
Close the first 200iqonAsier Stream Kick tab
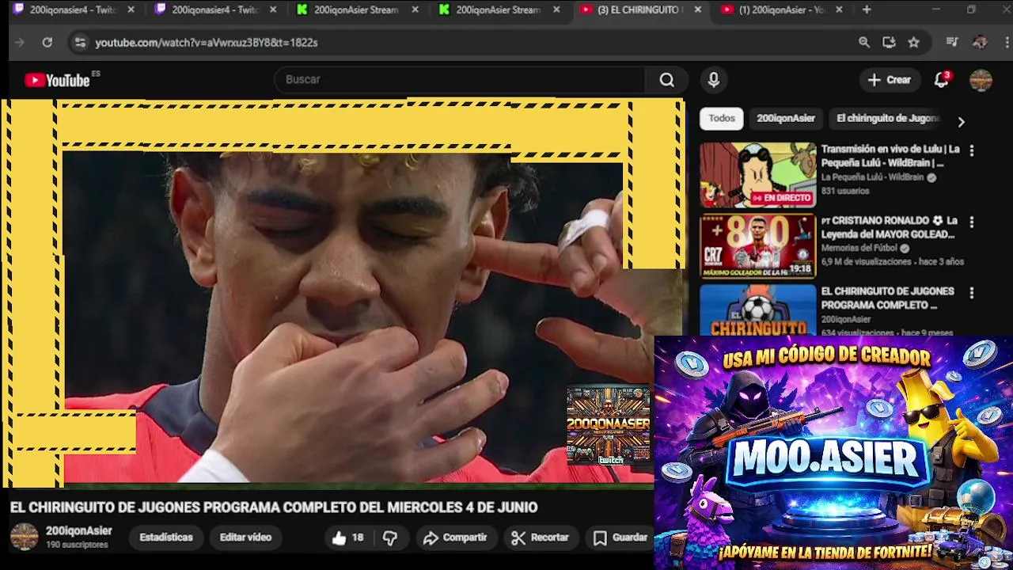[x=415, y=9]
